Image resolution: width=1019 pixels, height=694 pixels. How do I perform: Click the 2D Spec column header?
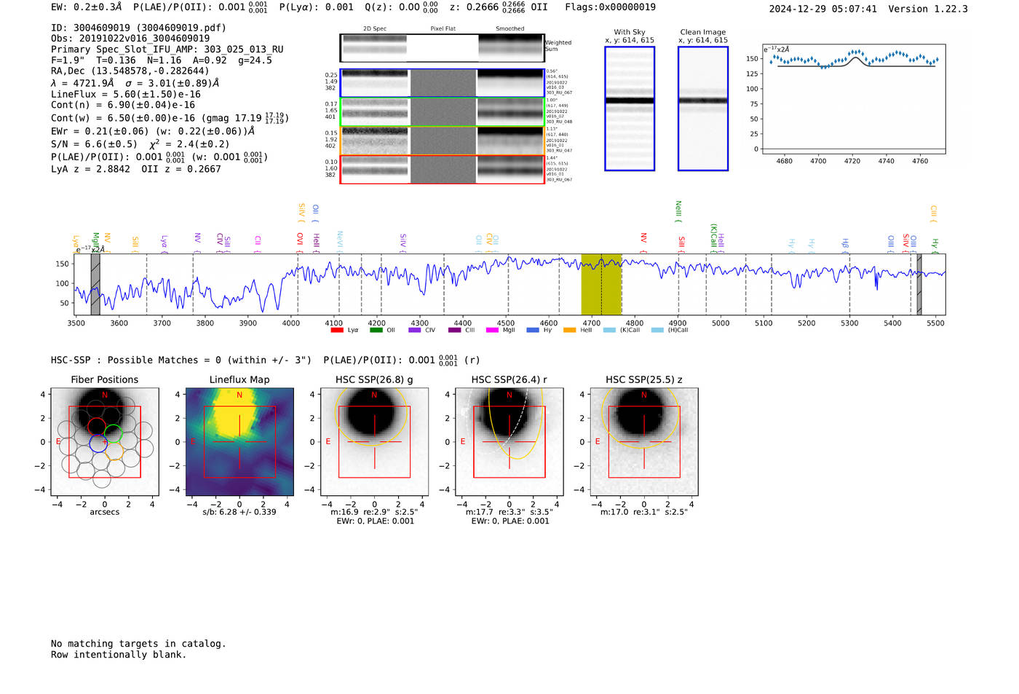[374, 29]
